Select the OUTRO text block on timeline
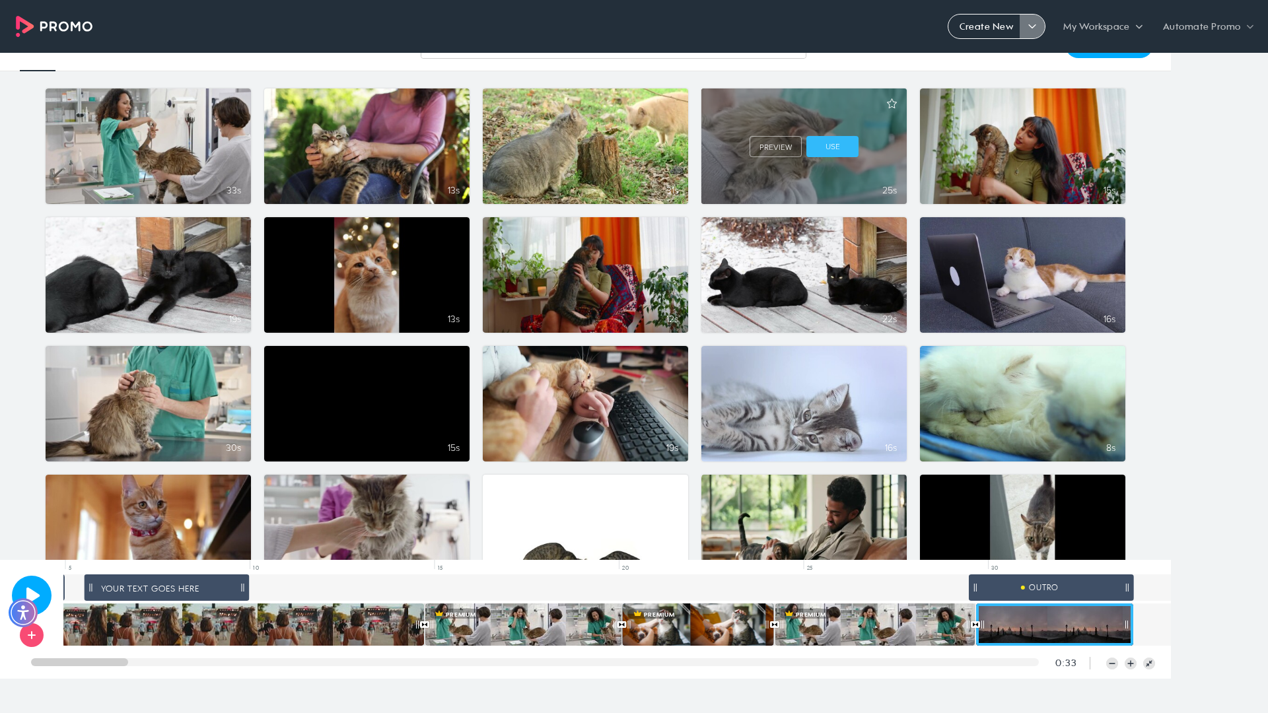This screenshot has height=713, width=1268. click(x=1051, y=588)
